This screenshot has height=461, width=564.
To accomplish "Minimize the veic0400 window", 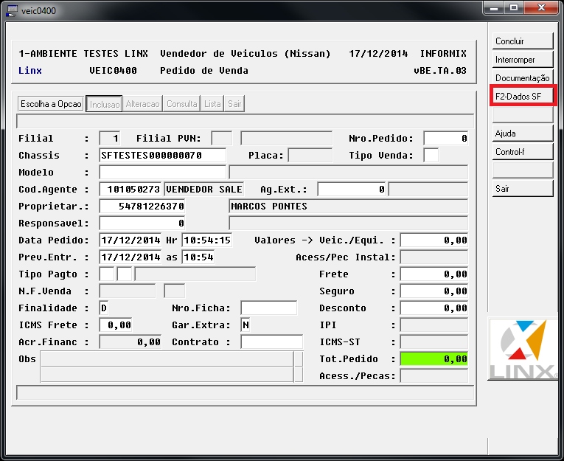I will pos(494,8).
